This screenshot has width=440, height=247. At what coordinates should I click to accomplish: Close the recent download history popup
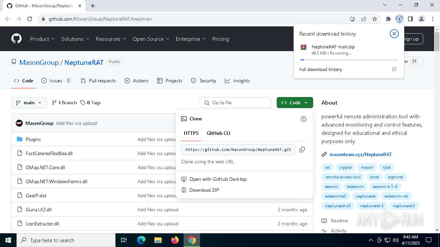coord(394,34)
